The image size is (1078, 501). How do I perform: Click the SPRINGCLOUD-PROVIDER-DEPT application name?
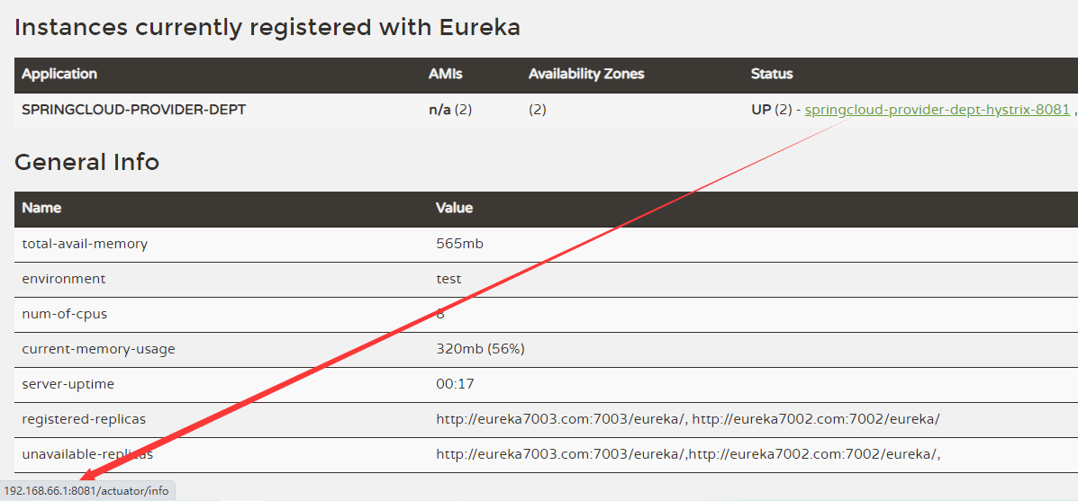click(x=133, y=110)
